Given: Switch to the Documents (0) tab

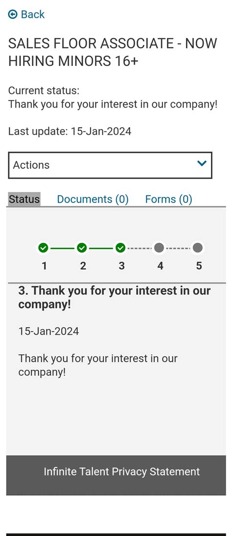Looking at the screenshot, I should (x=93, y=199).
